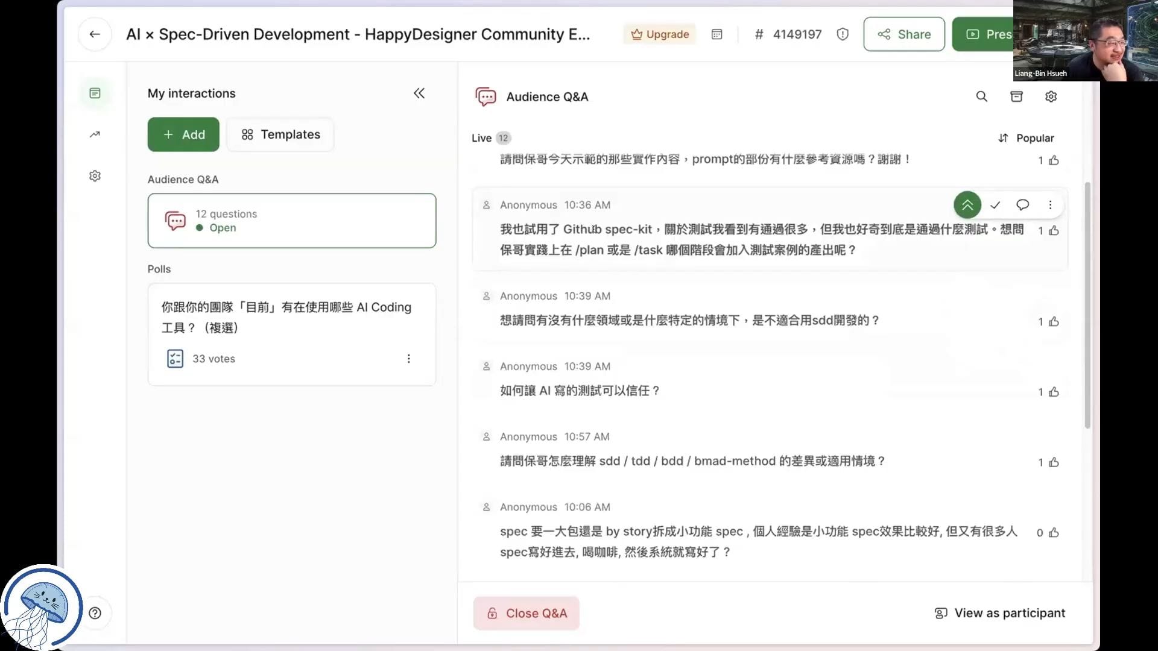The height and width of the screenshot is (651, 1158).
Task: Click the highlight question double-chevron icon
Action: point(967,205)
